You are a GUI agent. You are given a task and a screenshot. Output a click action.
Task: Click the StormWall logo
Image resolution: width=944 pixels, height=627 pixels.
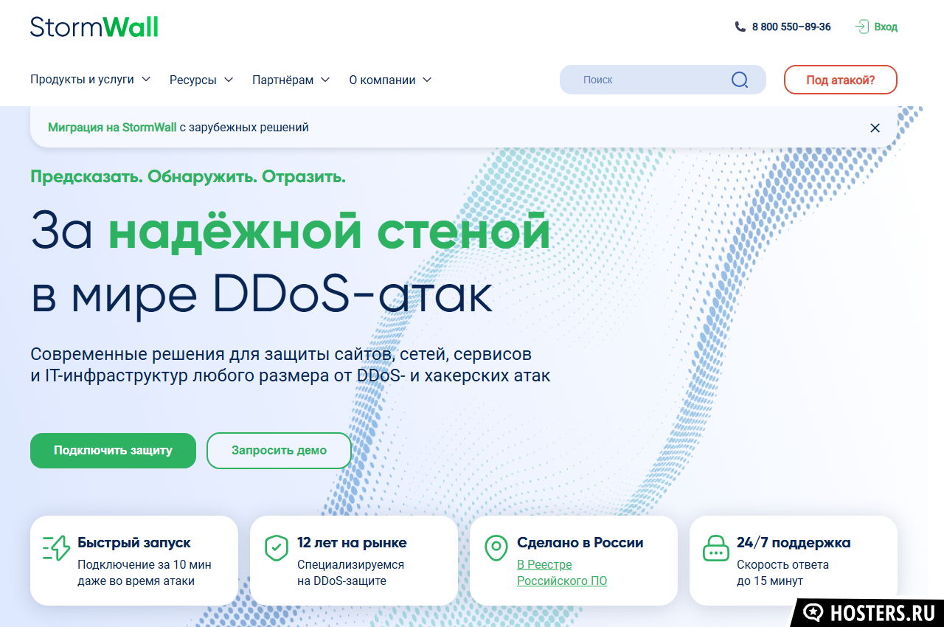point(94,27)
